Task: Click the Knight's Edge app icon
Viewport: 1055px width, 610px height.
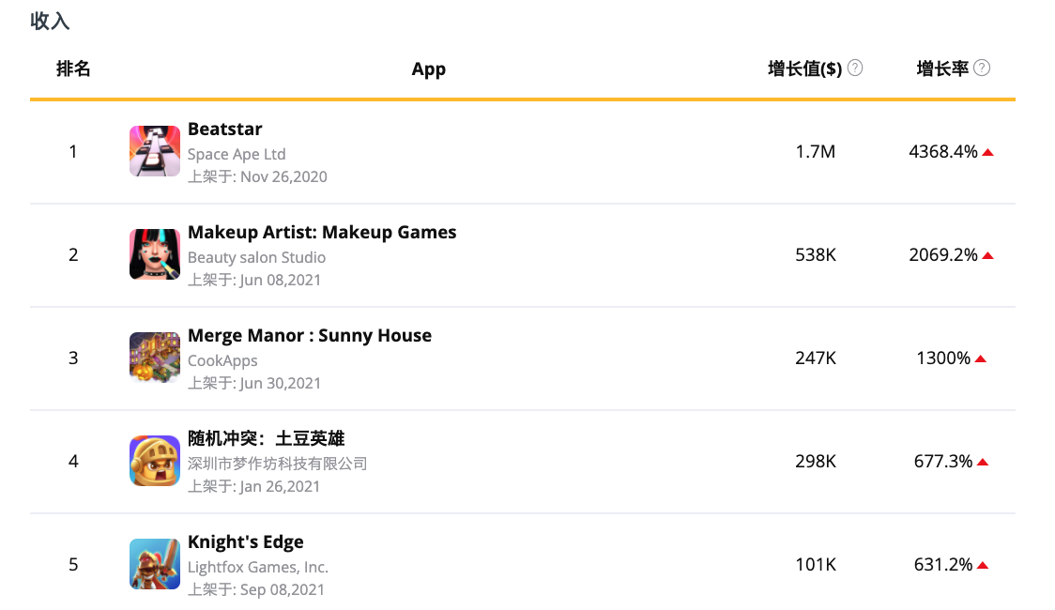Action: 155,564
